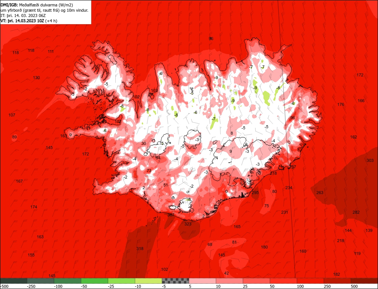Screen dimensions: 378x289
Task: Click the bright red swatch between 100 and 250
Action: click(x=310, y=281)
